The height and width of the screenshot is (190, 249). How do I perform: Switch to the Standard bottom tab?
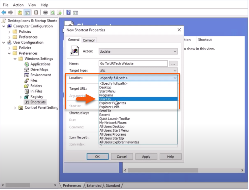click(x=113, y=185)
